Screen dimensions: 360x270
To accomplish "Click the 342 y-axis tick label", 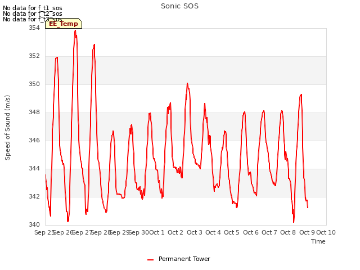I will coord(34,196).
